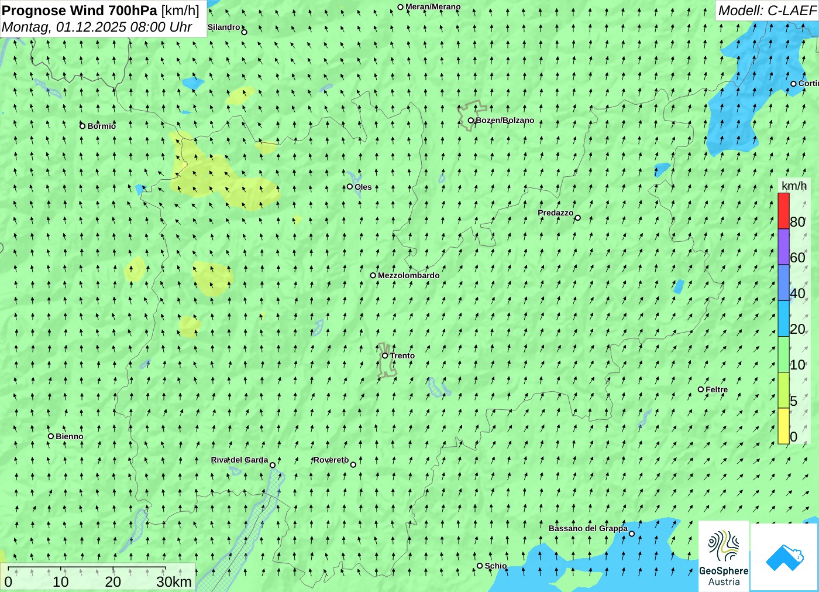Select the lime 5 km/h legend swatch

783,390
